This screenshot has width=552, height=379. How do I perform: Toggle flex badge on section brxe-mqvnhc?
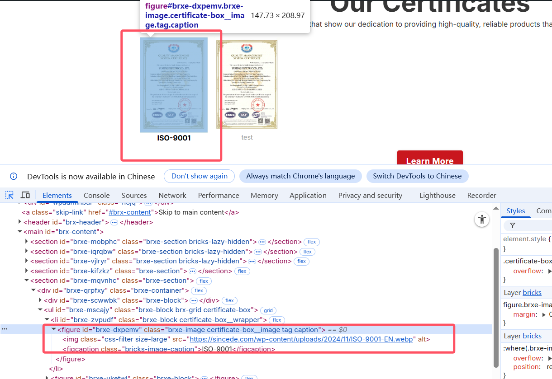click(x=204, y=281)
